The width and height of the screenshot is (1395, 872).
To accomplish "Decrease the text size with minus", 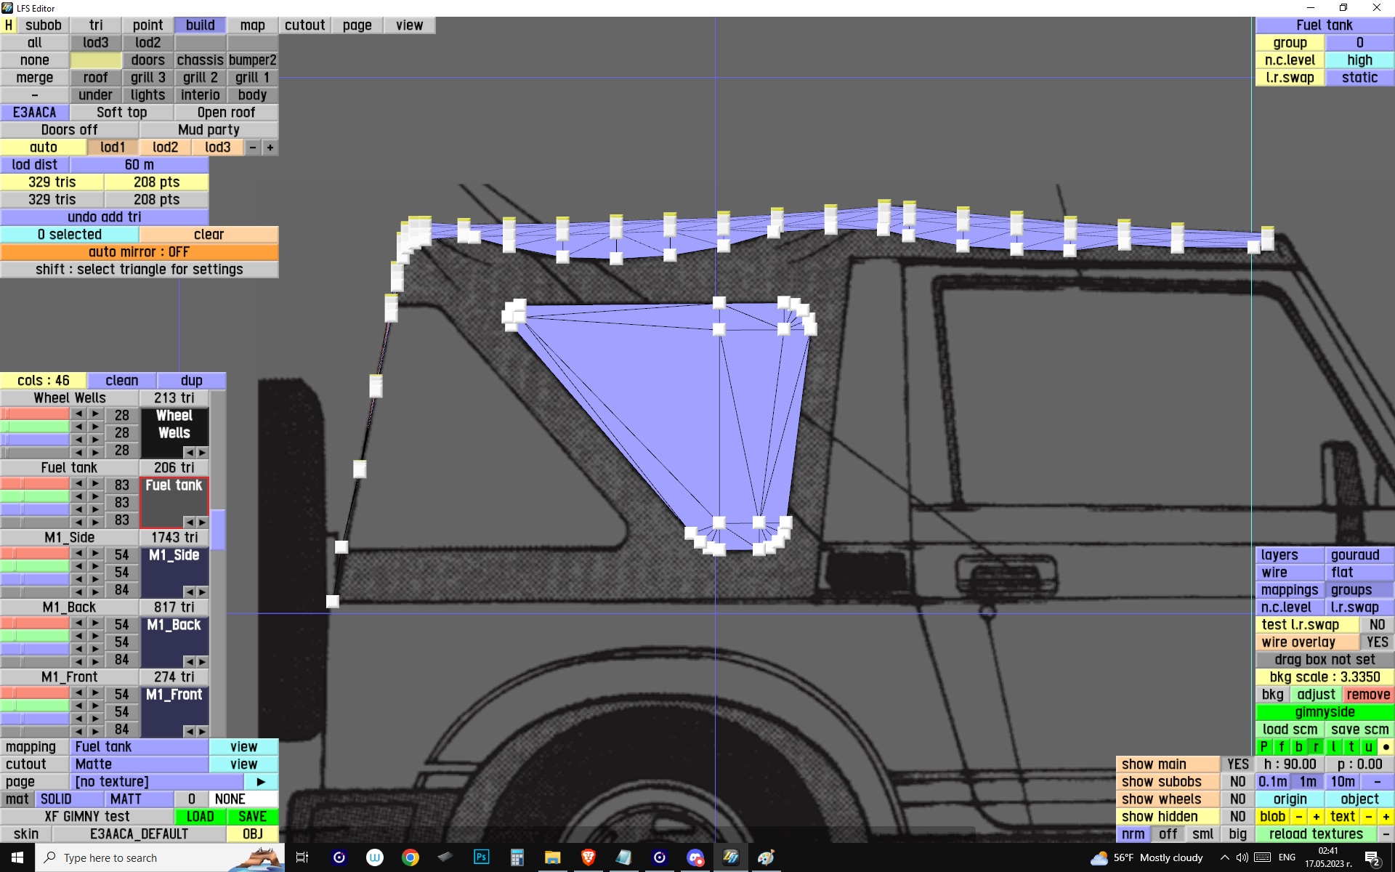I will (x=1368, y=816).
